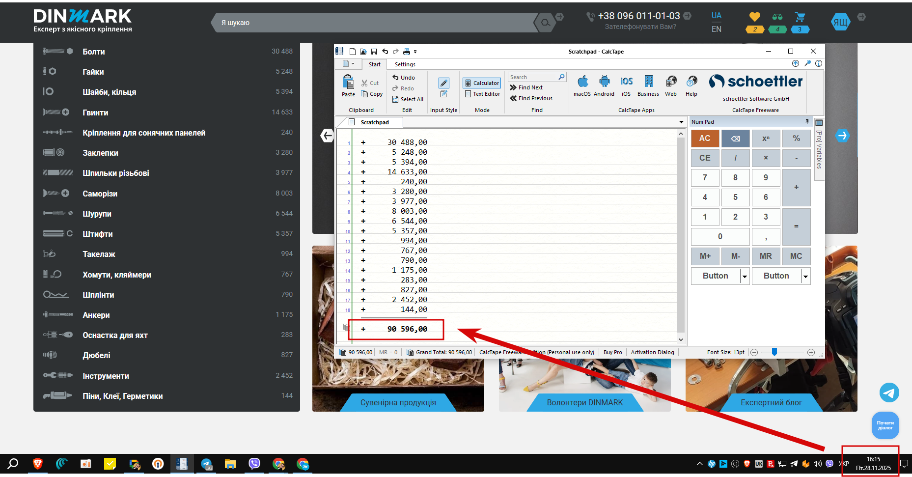The image size is (912, 477).
Task: Increase font size with plus button
Action: click(x=811, y=352)
